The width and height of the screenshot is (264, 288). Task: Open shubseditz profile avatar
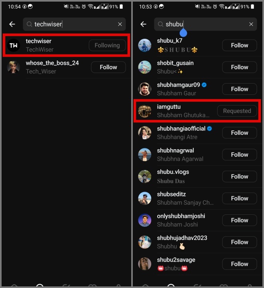pyautogui.click(x=144, y=198)
